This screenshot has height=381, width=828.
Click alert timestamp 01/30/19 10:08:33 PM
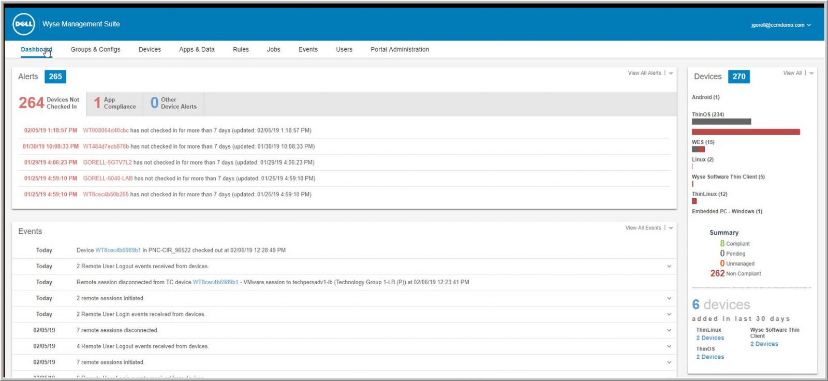coord(51,146)
